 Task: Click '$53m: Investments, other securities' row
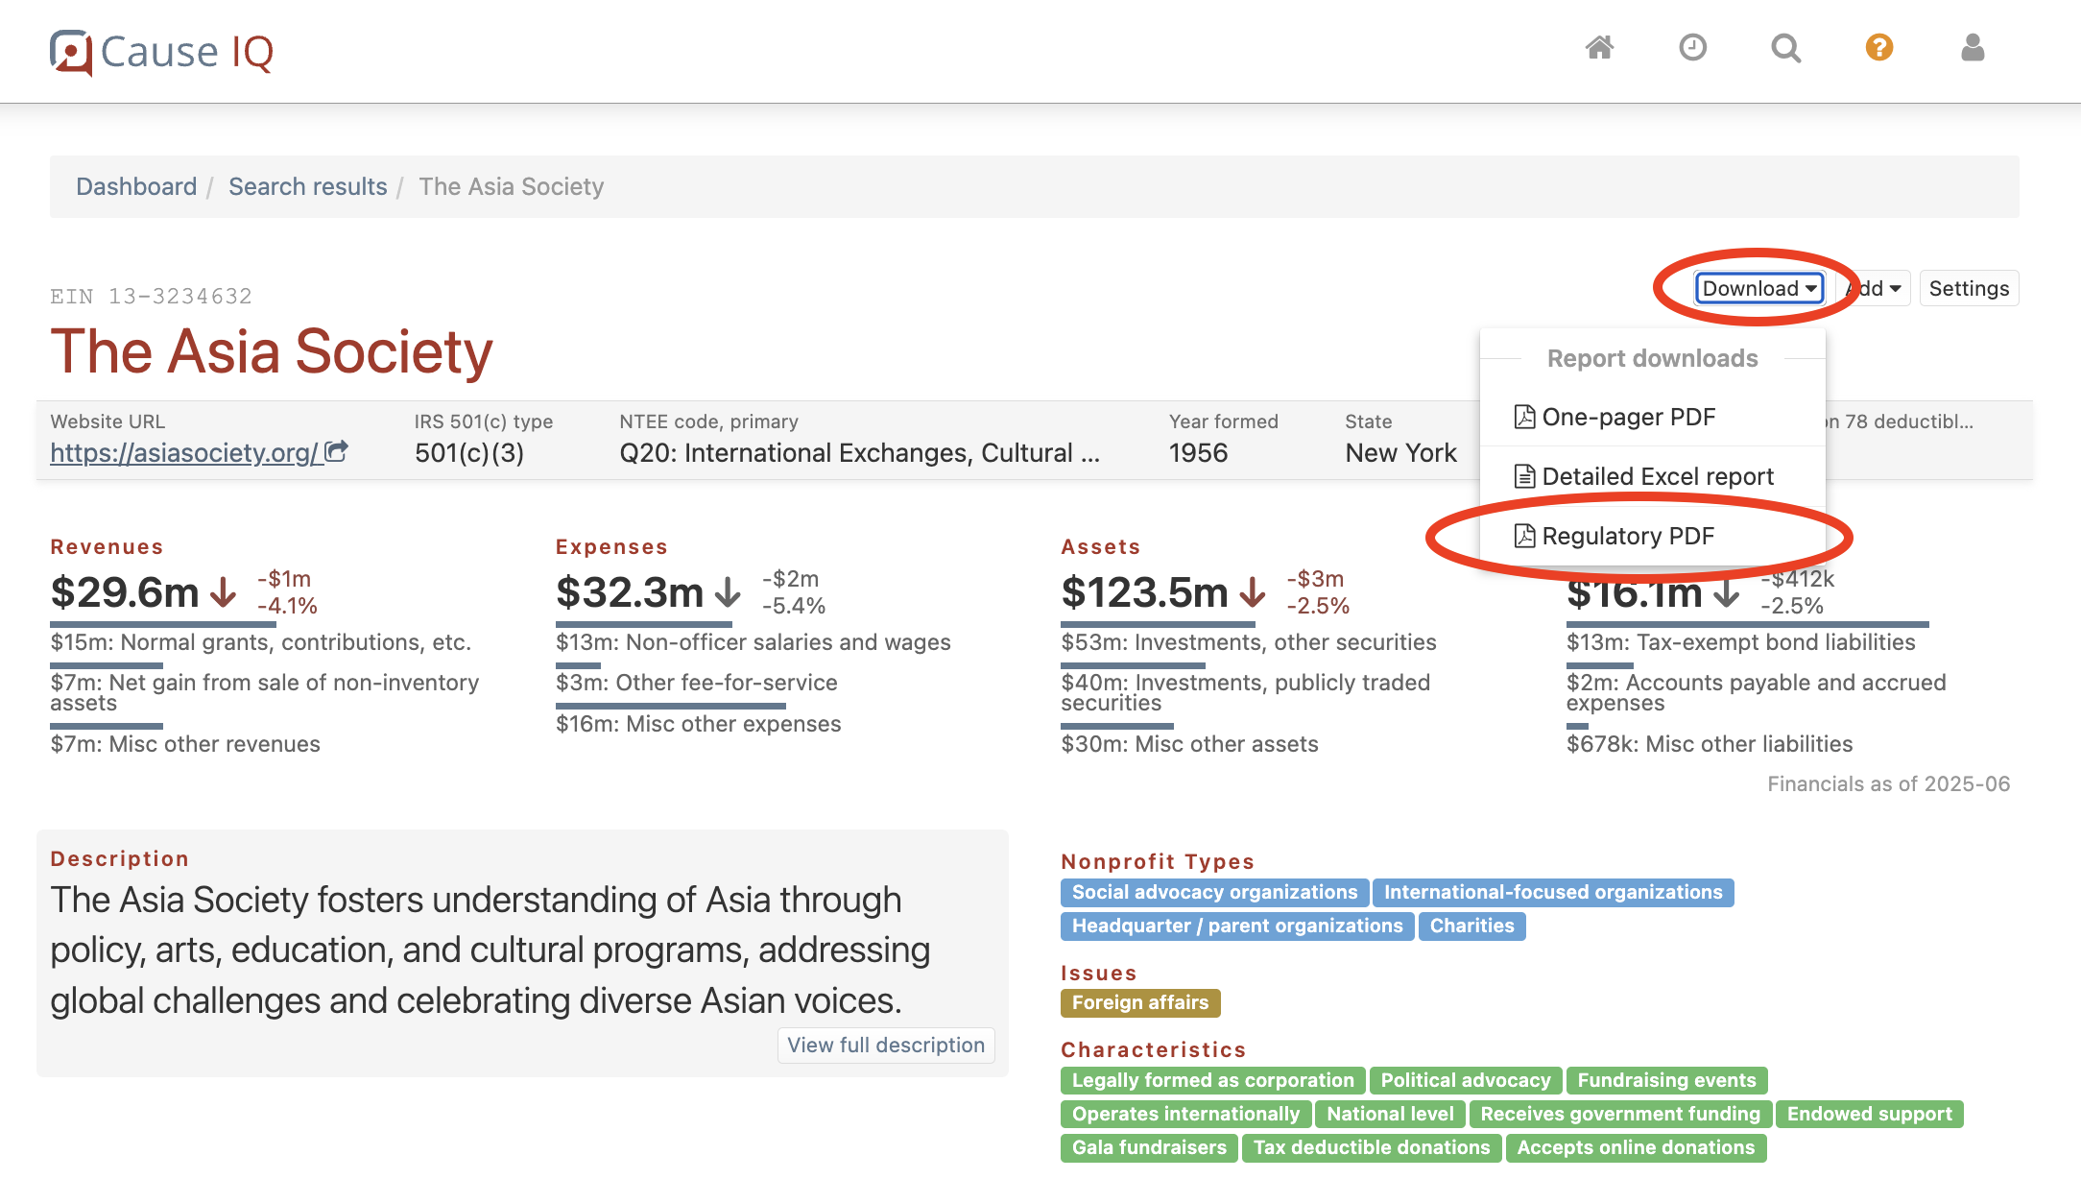tap(1249, 642)
